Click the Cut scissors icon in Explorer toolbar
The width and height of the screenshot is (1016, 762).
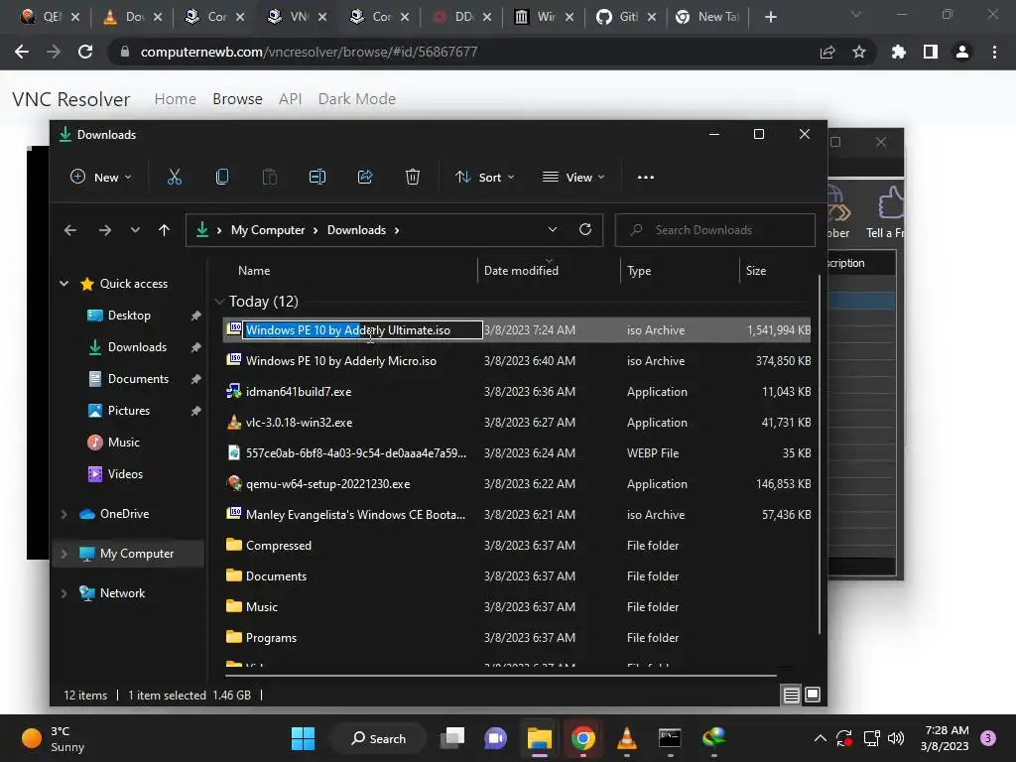[175, 177]
